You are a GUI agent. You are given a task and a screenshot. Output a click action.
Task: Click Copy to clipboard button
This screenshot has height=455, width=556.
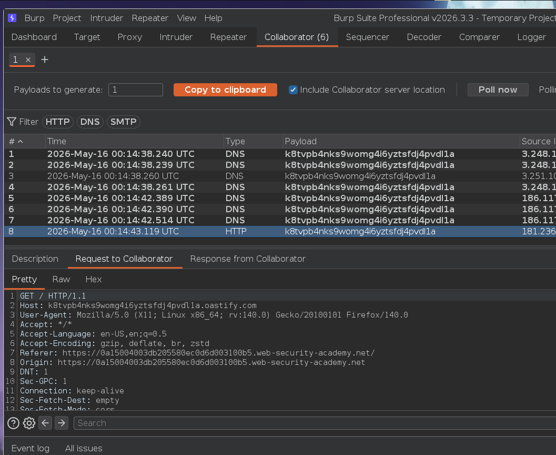click(225, 90)
